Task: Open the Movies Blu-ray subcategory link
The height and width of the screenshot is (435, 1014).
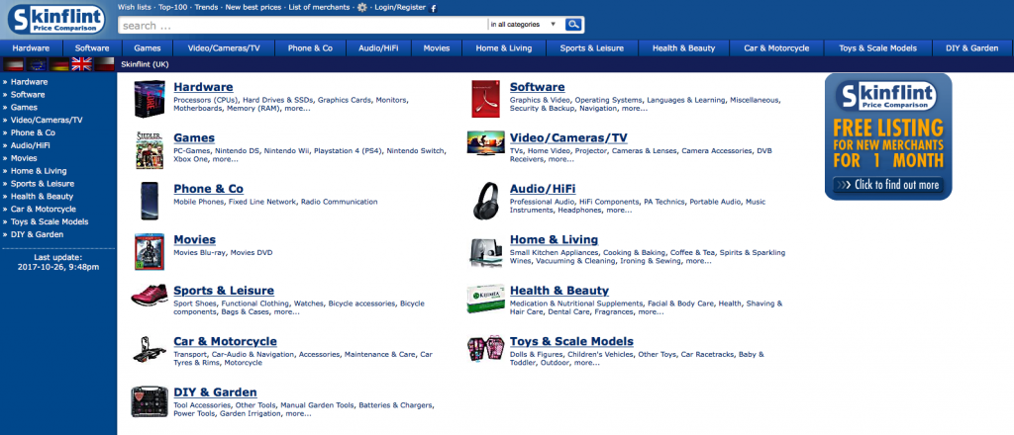Action: [200, 252]
